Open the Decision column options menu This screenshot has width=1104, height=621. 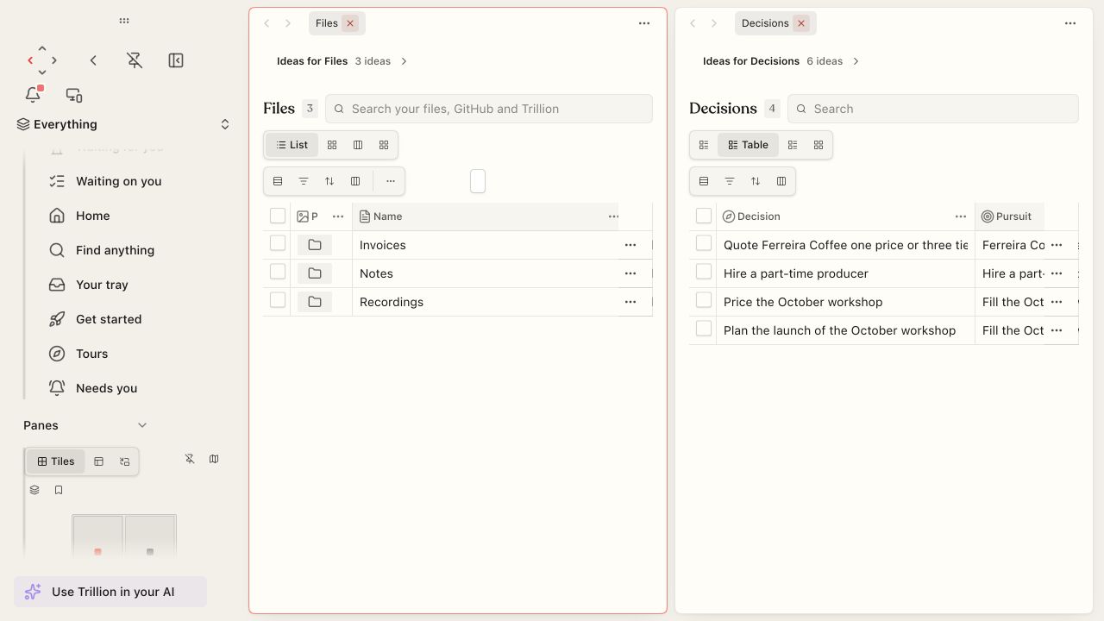[961, 216]
